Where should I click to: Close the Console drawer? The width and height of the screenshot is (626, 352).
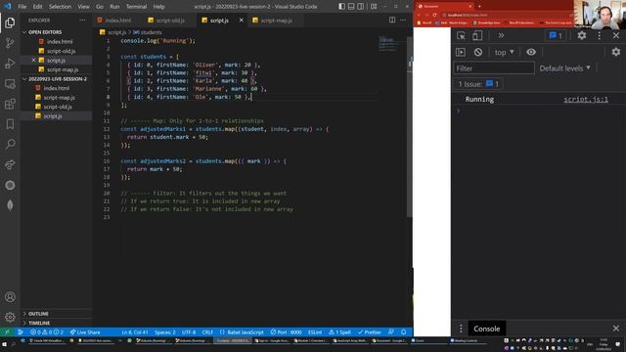(x=616, y=329)
